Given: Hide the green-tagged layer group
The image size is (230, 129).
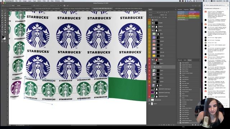Looking at the screenshot, I should pos(149,27).
